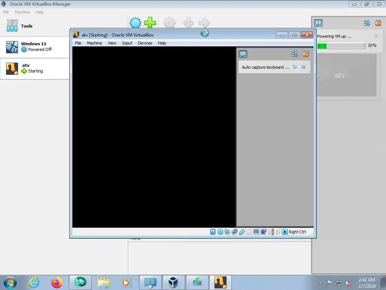Open File menu in VirtualBox Manager

6,12
